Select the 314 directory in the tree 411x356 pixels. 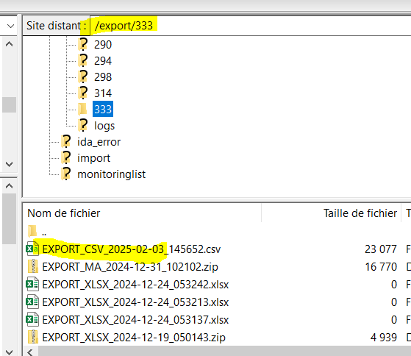pyautogui.click(x=103, y=93)
